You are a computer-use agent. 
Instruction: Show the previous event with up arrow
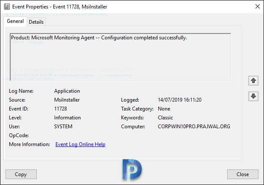tap(253, 81)
